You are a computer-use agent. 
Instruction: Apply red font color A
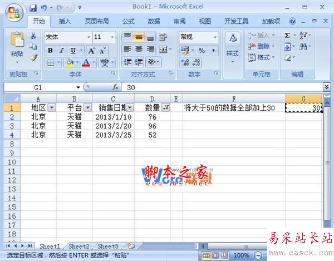pyautogui.click(x=86, y=62)
